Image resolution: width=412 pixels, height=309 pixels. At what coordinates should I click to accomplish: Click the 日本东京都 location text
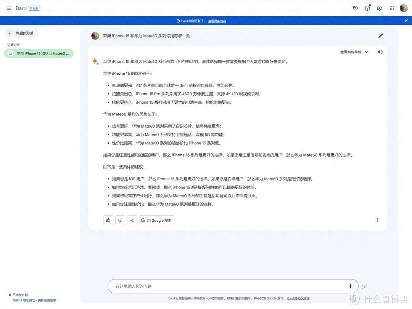[x=20, y=295]
